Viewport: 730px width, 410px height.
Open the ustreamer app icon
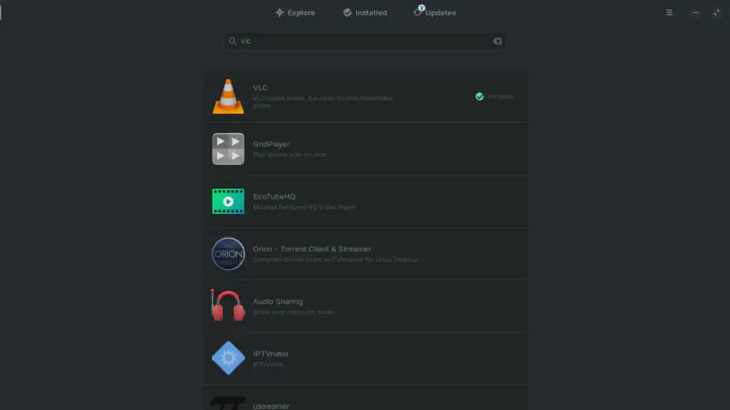tap(228, 403)
